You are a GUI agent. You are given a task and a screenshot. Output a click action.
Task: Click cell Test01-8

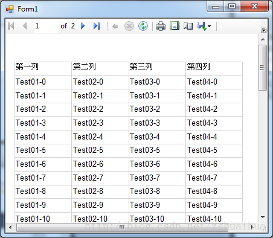(43, 191)
